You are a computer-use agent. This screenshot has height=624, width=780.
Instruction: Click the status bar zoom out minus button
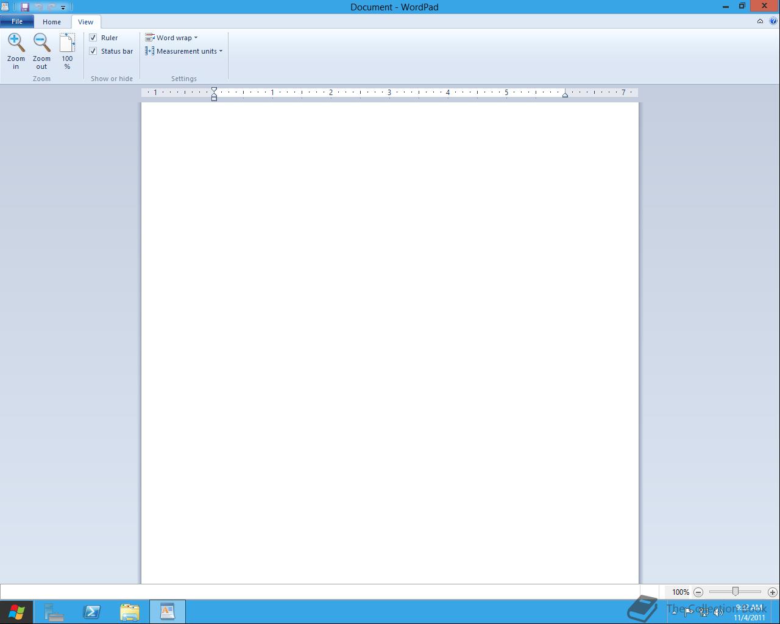coord(698,592)
